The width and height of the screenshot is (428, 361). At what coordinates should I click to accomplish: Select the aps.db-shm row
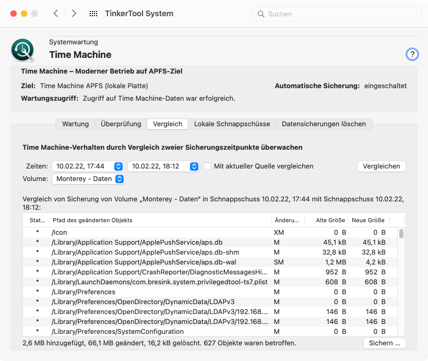click(x=210, y=252)
